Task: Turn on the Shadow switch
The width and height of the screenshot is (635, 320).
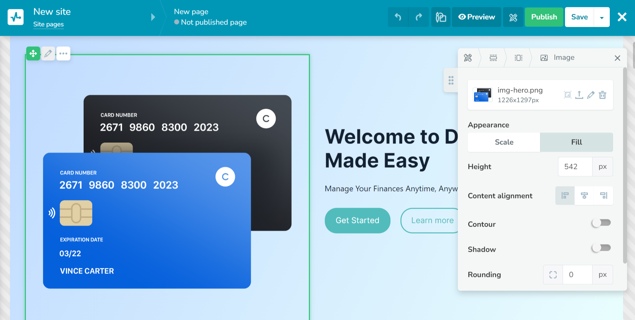Action: 601,248
